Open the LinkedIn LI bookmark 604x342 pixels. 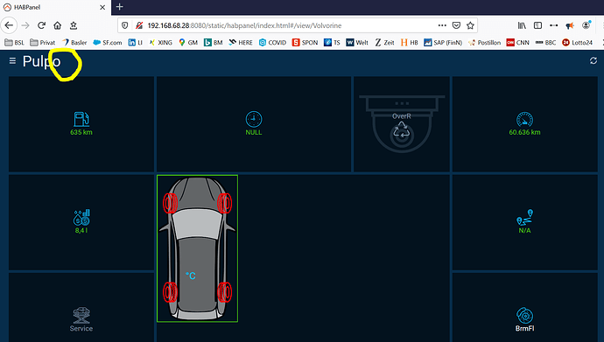pos(135,42)
